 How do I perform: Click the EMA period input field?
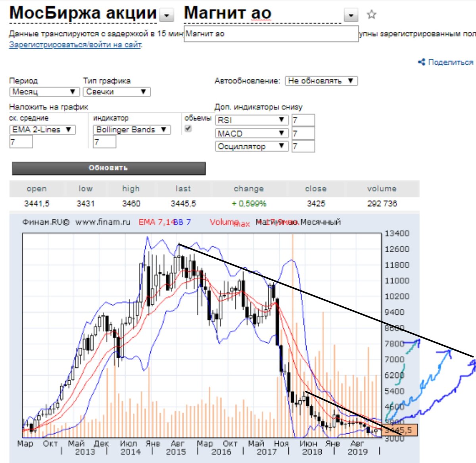click(21, 142)
